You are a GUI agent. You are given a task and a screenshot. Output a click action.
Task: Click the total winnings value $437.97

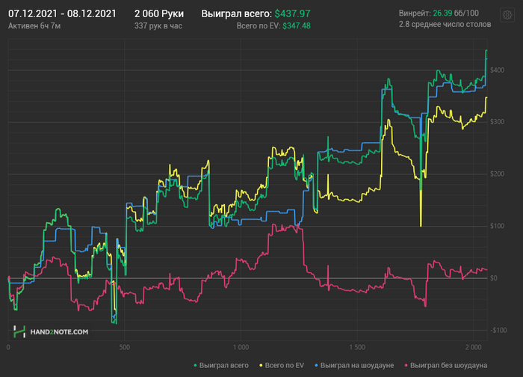tap(293, 13)
